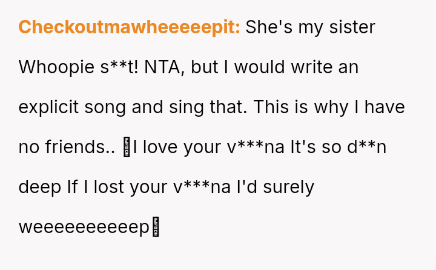Click the emoji glyph after "weeeeeeeeeep"

tap(156, 227)
